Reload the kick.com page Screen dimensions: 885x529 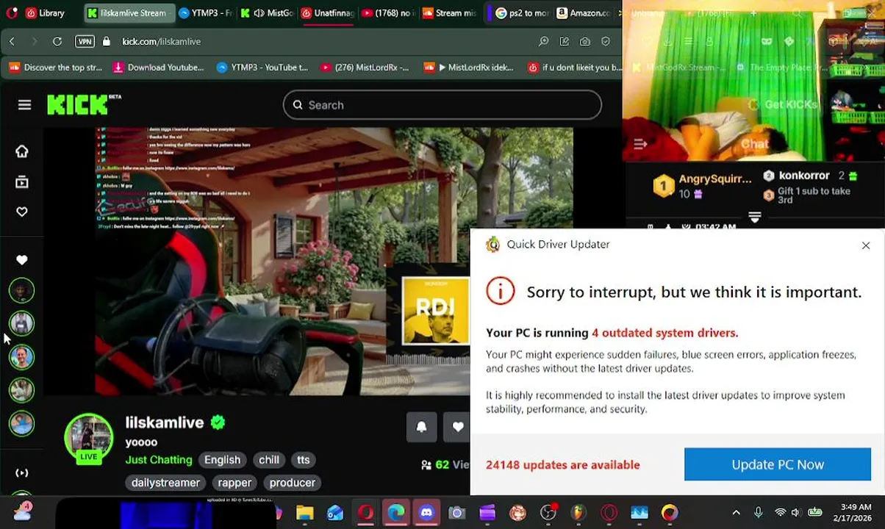[57, 42]
